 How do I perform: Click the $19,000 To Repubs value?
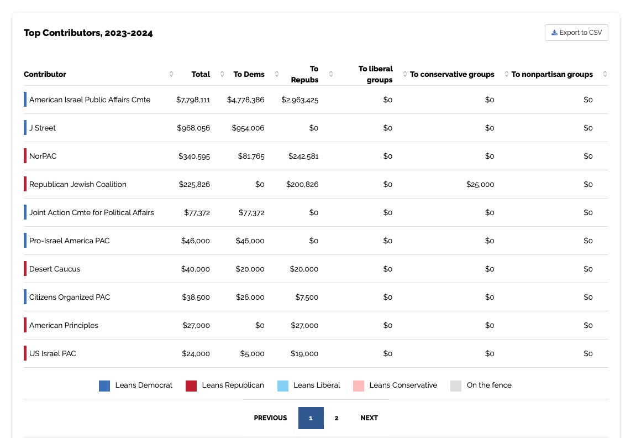304,353
